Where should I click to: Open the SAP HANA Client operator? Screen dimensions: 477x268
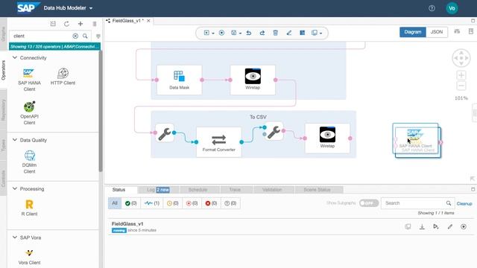(29, 80)
